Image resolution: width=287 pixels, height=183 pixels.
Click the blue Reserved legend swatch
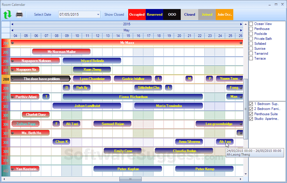pos(154,15)
